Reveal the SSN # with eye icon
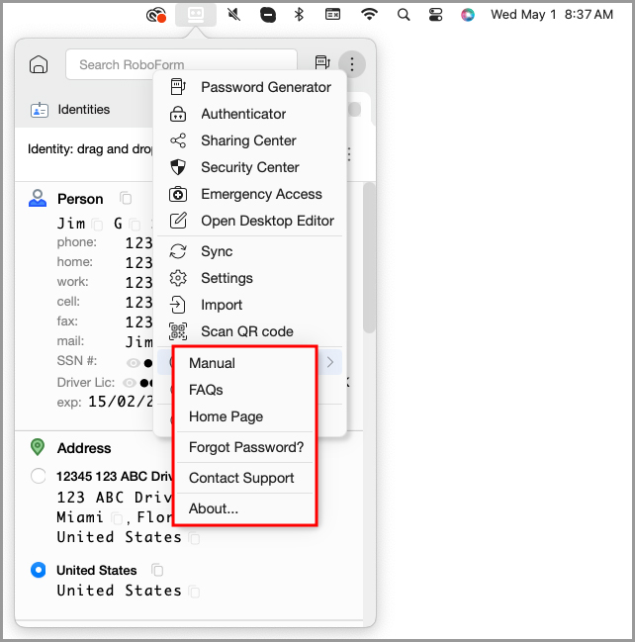This screenshot has width=635, height=642. tap(134, 363)
